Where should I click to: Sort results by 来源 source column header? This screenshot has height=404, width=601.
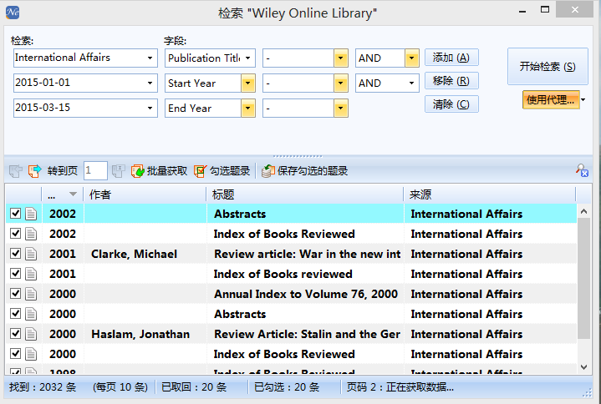(x=490, y=194)
